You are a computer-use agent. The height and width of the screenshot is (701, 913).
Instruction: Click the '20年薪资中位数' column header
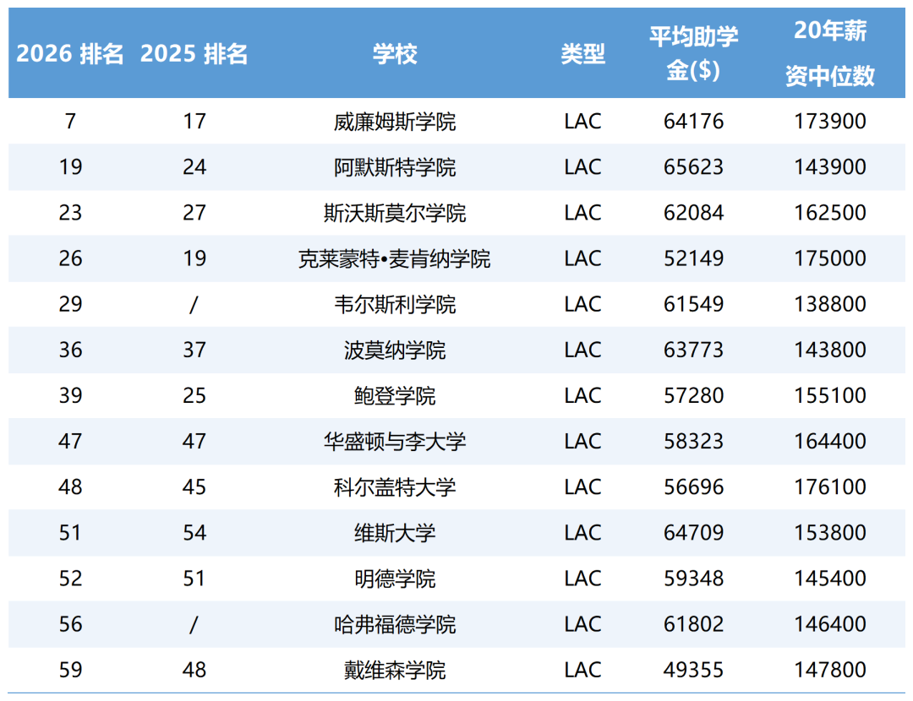[x=830, y=53]
